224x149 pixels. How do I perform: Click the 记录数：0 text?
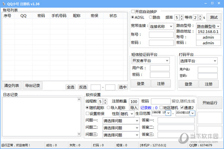(x=149, y=108)
